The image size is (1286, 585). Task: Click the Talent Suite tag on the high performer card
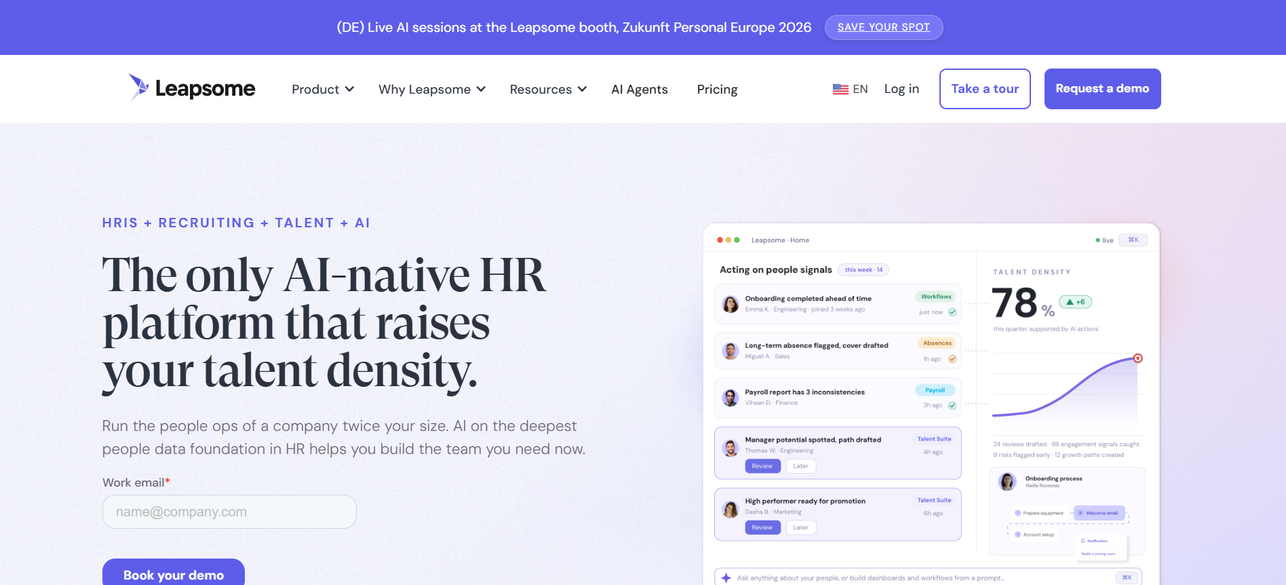[935, 500]
